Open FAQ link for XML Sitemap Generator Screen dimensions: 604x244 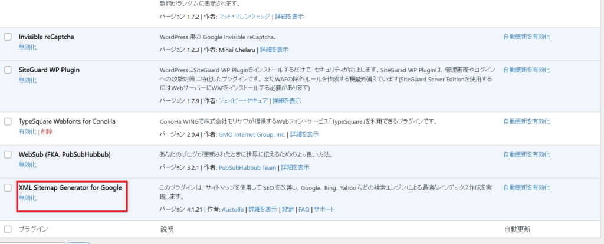304,209
